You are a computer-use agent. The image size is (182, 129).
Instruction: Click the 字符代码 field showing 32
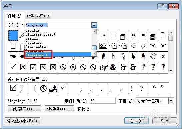(103, 101)
